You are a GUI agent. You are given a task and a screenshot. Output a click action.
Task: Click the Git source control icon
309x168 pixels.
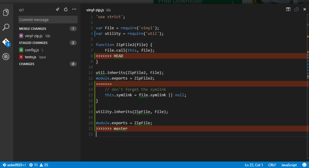coord(6,42)
